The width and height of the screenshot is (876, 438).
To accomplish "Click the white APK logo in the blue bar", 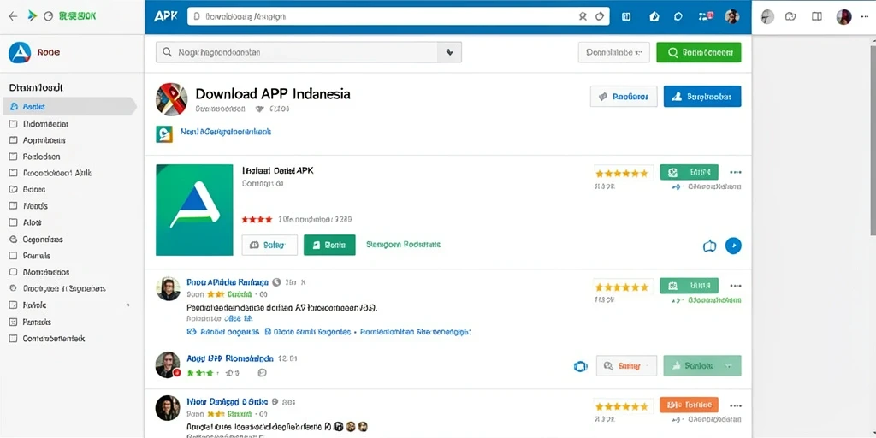I will click(x=165, y=16).
